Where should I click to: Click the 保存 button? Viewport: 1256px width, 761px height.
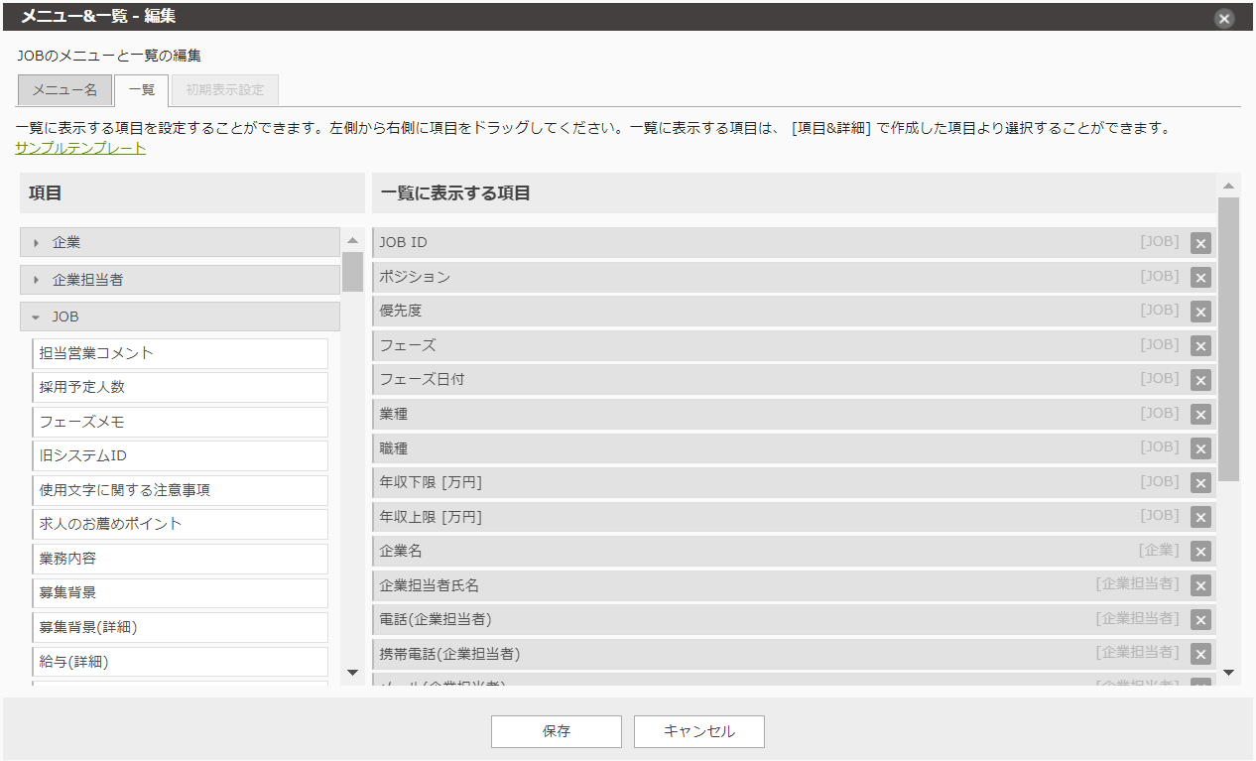(x=557, y=731)
